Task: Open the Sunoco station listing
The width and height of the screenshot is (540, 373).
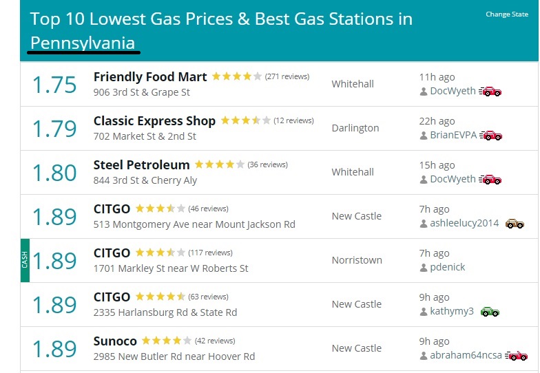Action: 115,341
